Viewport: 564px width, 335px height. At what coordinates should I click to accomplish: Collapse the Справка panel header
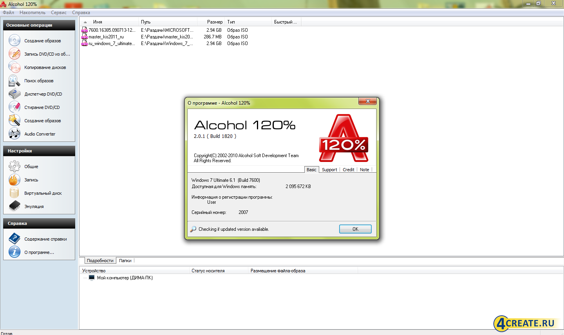[39, 223]
